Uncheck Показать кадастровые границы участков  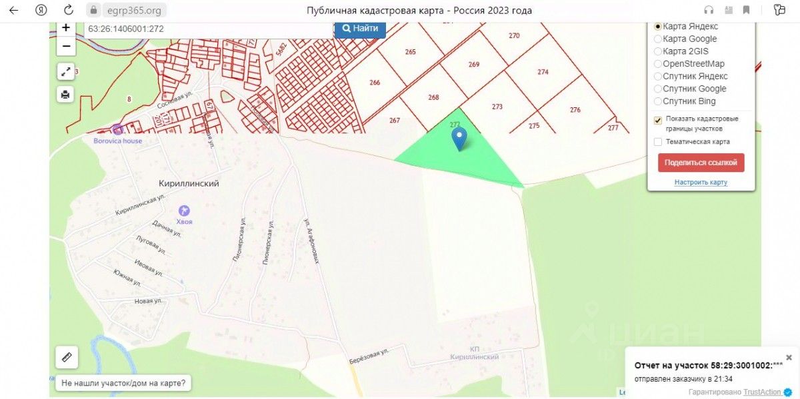658,120
